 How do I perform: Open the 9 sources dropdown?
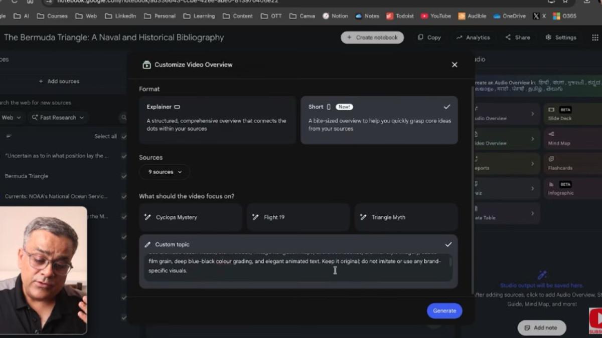pos(165,172)
